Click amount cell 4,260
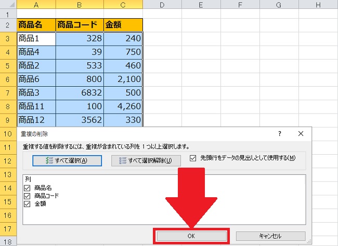Viewport: 338px width, 246px height. pos(123,106)
